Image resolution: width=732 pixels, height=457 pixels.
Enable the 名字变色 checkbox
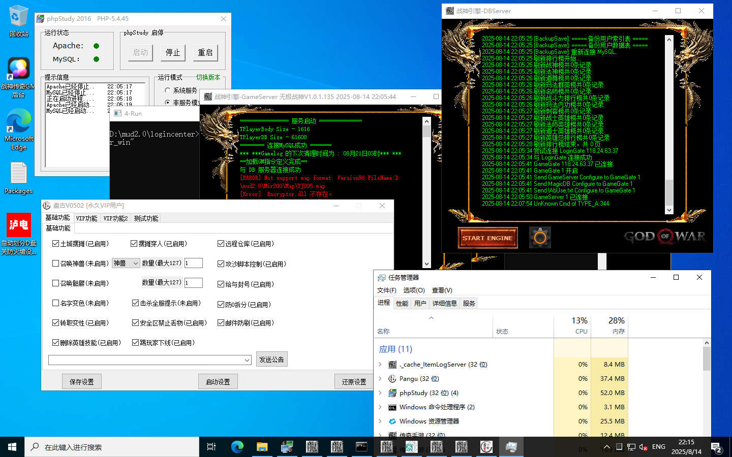(x=55, y=303)
